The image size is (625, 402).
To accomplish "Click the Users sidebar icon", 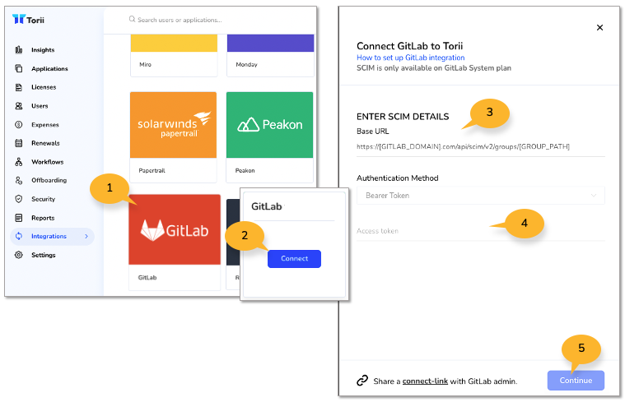I will (19, 106).
